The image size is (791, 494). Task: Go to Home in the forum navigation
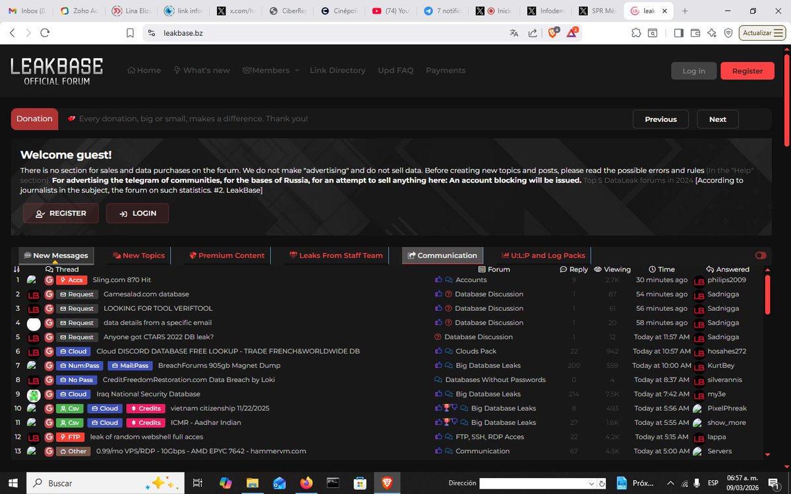click(144, 70)
